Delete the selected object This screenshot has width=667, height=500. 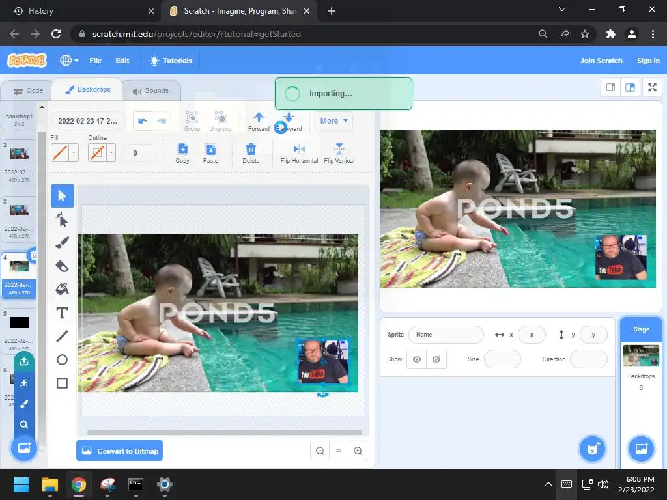(251, 154)
